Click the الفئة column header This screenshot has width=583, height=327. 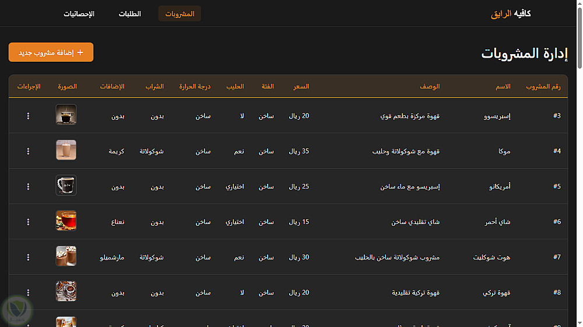point(268,87)
